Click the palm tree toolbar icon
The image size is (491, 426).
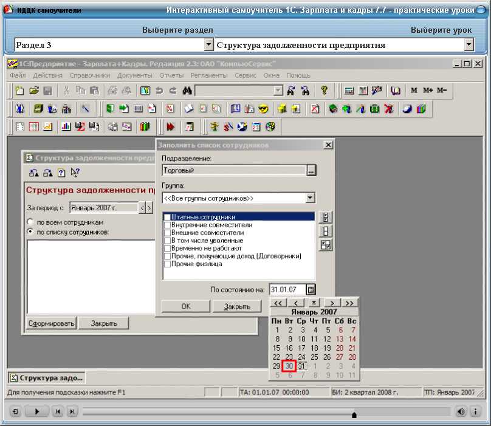[x=215, y=127]
